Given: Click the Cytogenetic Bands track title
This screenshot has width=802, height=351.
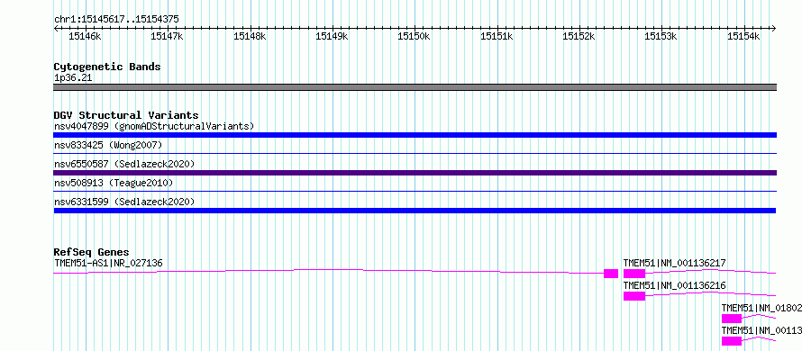Looking at the screenshot, I should [107, 67].
